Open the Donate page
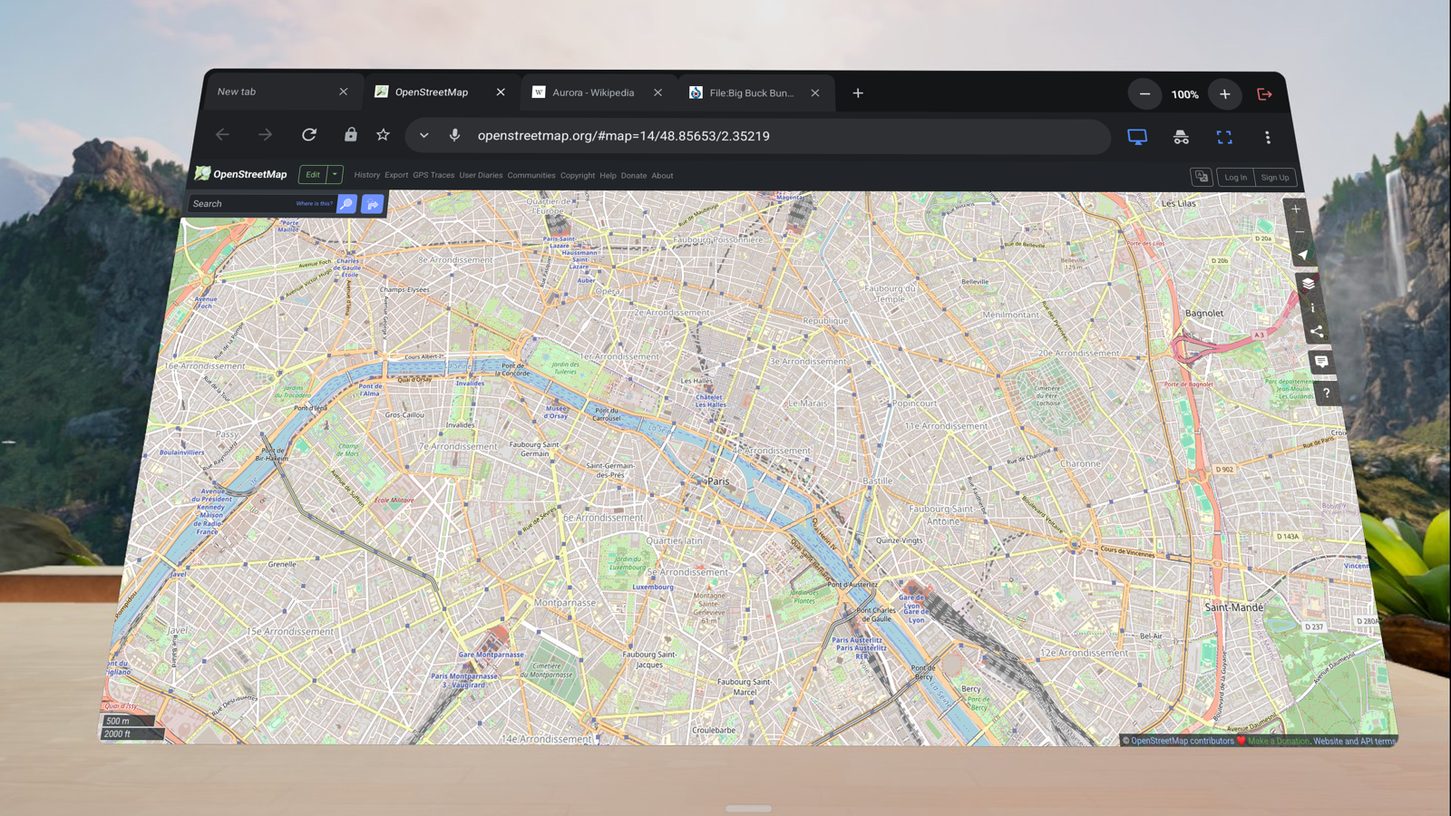This screenshot has width=1451, height=816. point(634,176)
